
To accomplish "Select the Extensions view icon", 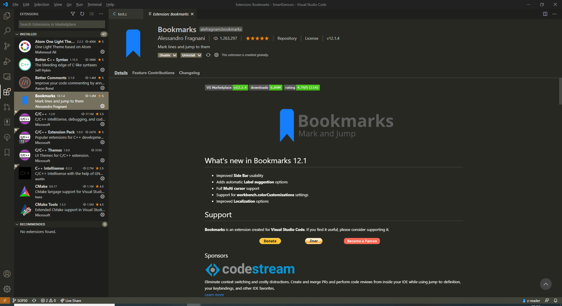I will [x=7, y=92].
